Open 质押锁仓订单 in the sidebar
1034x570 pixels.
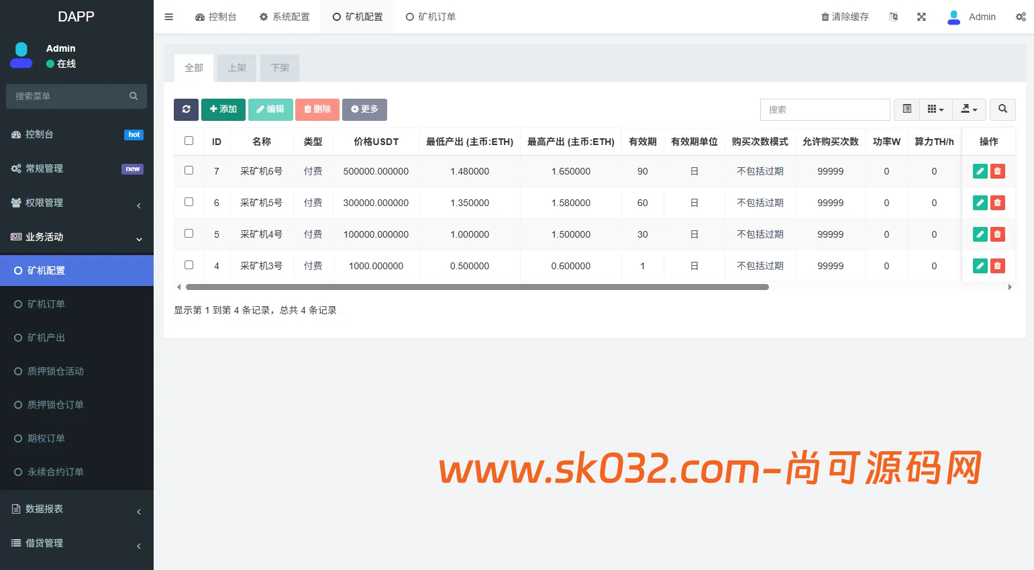(76, 405)
